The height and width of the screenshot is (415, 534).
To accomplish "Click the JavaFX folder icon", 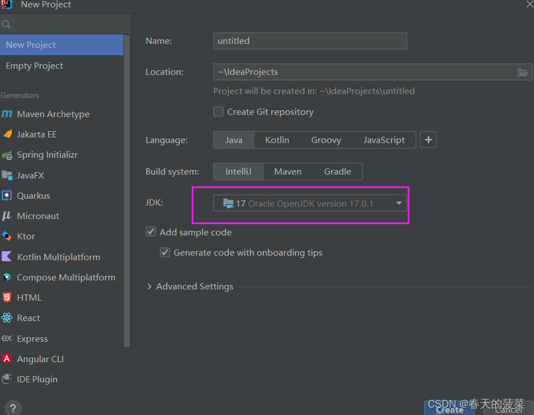I will (7, 176).
